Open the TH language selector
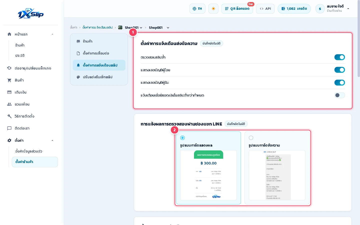Screen dimensions: 360x225 (x=197, y=9)
